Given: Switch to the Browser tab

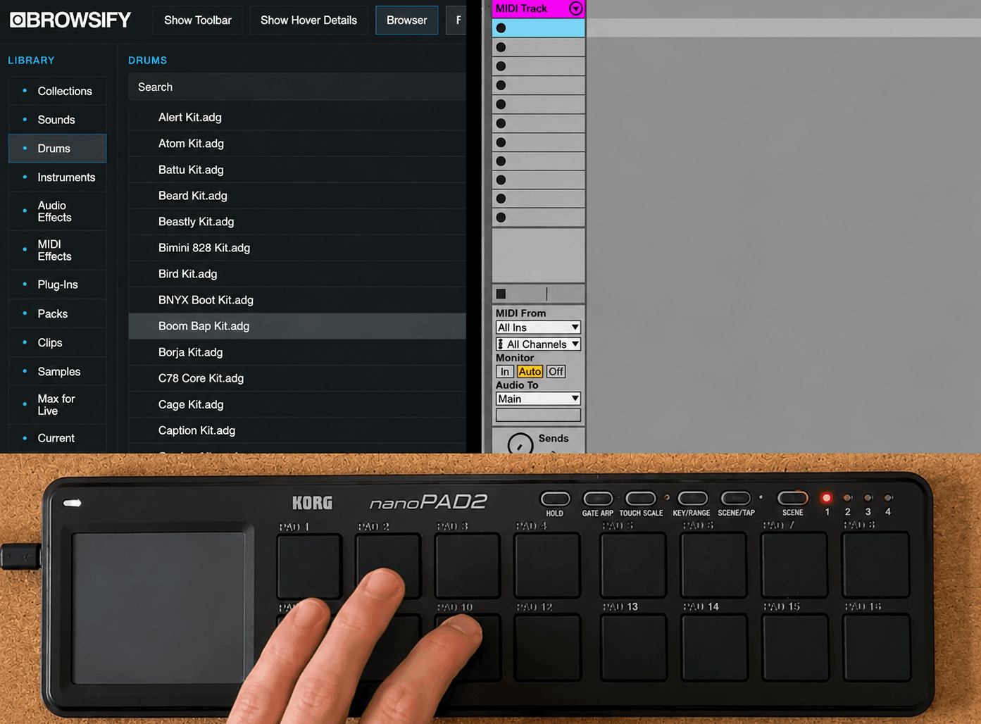Looking at the screenshot, I should coord(406,20).
